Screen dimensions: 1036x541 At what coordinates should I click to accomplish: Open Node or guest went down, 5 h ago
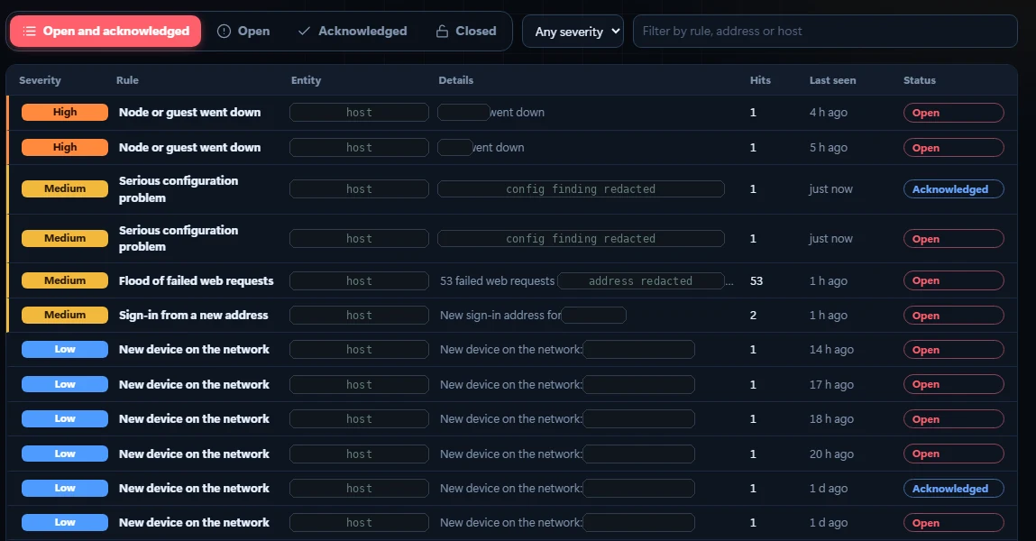pyautogui.click(x=189, y=147)
